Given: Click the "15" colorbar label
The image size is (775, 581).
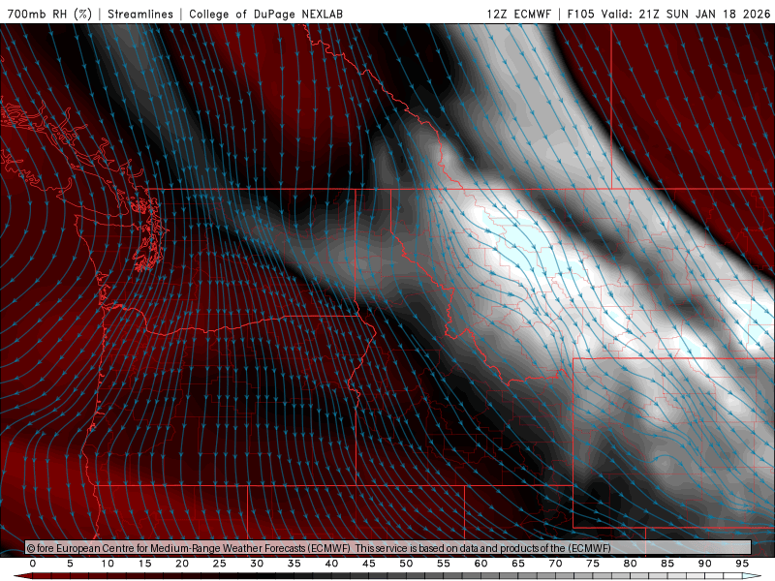Looking at the screenshot, I should pos(144,564).
